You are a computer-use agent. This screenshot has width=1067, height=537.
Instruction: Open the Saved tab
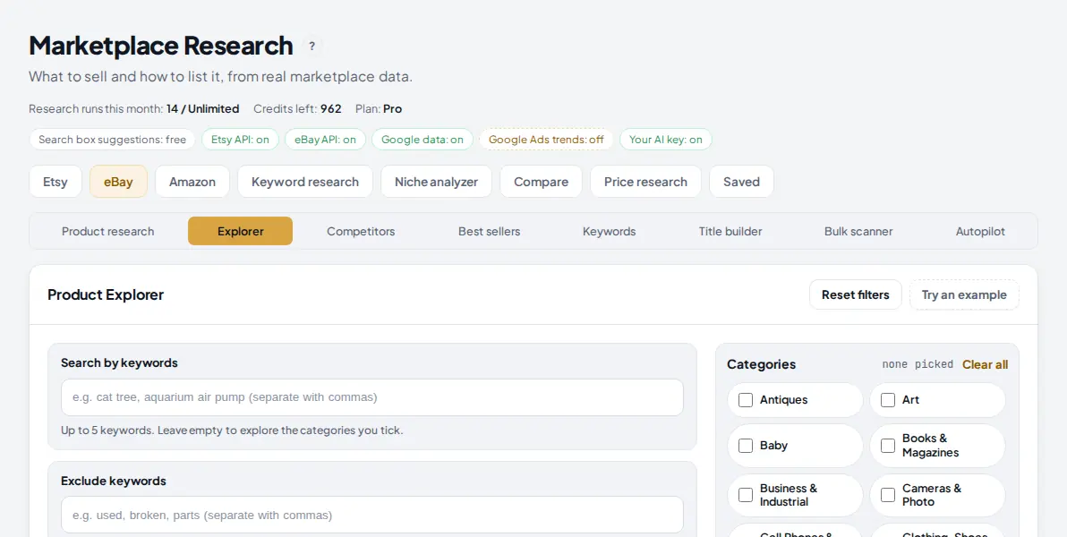(x=742, y=182)
